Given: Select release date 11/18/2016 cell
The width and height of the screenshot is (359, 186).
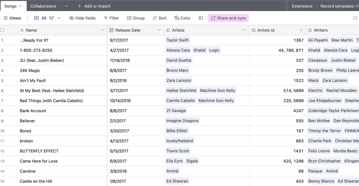Looking at the screenshot, I should coord(136,60).
